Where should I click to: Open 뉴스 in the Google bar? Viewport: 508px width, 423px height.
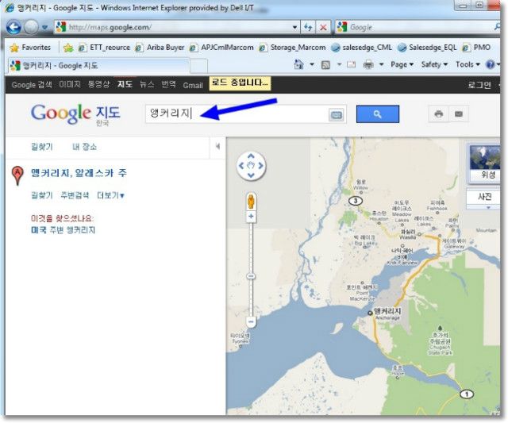click(x=147, y=85)
